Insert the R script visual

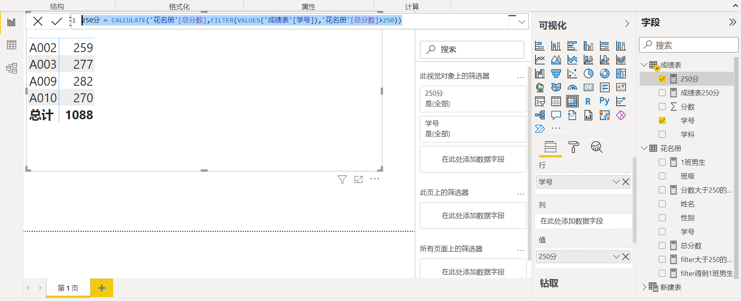click(x=588, y=101)
